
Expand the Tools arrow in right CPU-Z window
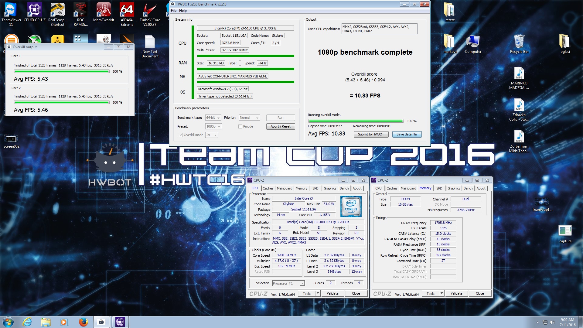442,293
